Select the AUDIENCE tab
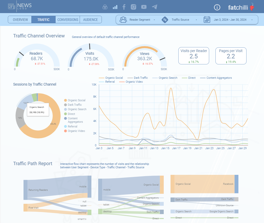Screen dimensions: 264x223 tap(90, 19)
